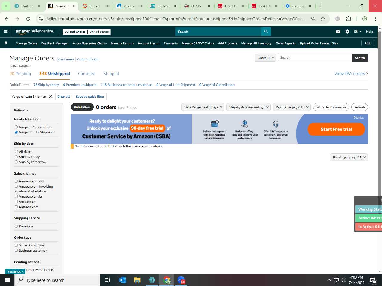Select Premium shipping service radio
This screenshot has height=286, width=382.
(x=16, y=226)
